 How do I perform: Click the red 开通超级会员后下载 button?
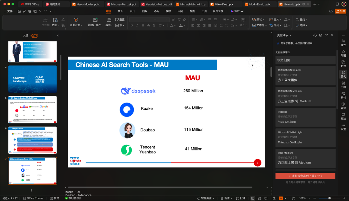tap(305, 176)
